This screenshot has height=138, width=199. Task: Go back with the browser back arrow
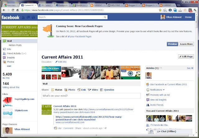click(4, 10)
